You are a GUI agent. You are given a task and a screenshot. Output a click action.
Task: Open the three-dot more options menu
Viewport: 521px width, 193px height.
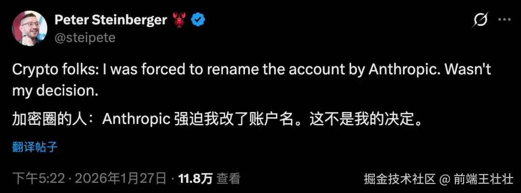click(x=505, y=20)
